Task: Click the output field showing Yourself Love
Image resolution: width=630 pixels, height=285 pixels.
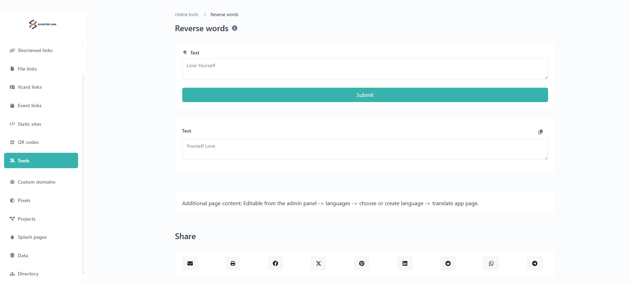Action: 365,149
